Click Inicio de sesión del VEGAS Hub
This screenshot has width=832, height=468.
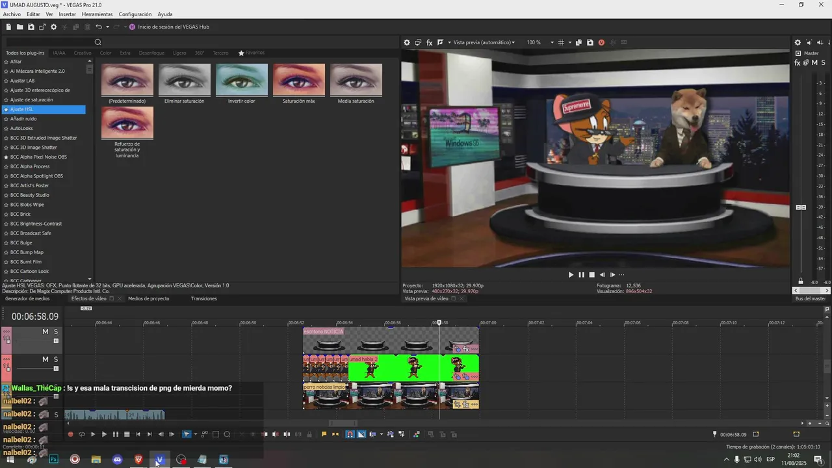(169, 27)
